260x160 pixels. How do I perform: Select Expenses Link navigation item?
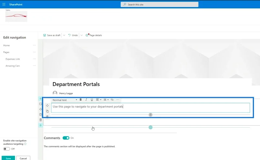[13, 59]
